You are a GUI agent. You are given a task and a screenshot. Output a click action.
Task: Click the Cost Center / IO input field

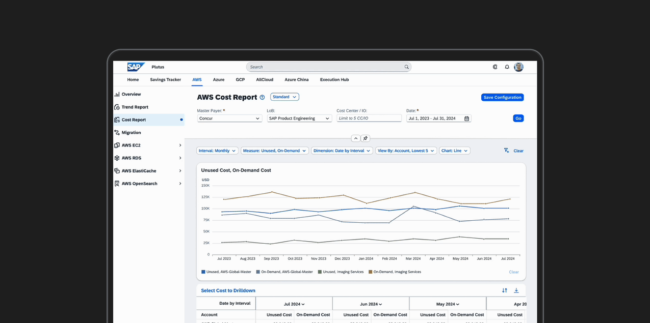pyautogui.click(x=369, y=119)
